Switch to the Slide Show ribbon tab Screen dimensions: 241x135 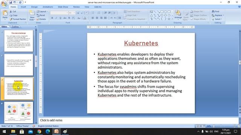63,7
